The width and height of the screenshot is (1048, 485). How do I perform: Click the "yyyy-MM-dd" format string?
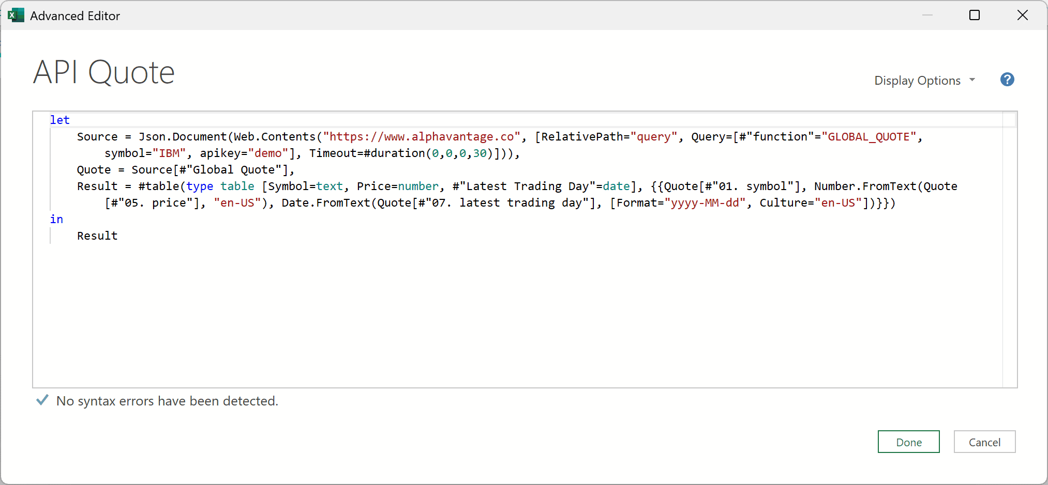click(705, 202)
